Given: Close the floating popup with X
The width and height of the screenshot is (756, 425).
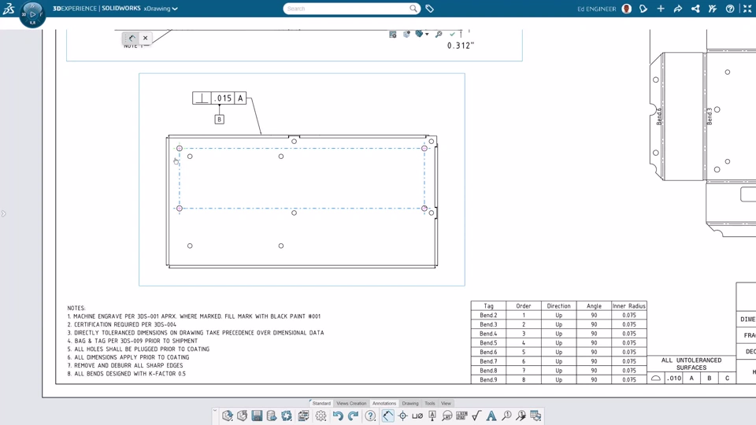Looking at the screenshot, I should [145, 38].
